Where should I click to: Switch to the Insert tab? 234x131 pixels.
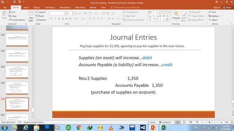(26, 7)
